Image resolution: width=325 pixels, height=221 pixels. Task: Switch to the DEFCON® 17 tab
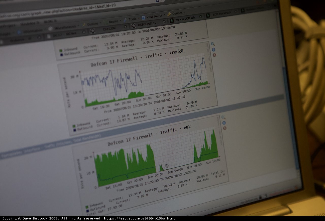[x=149, y=24]
